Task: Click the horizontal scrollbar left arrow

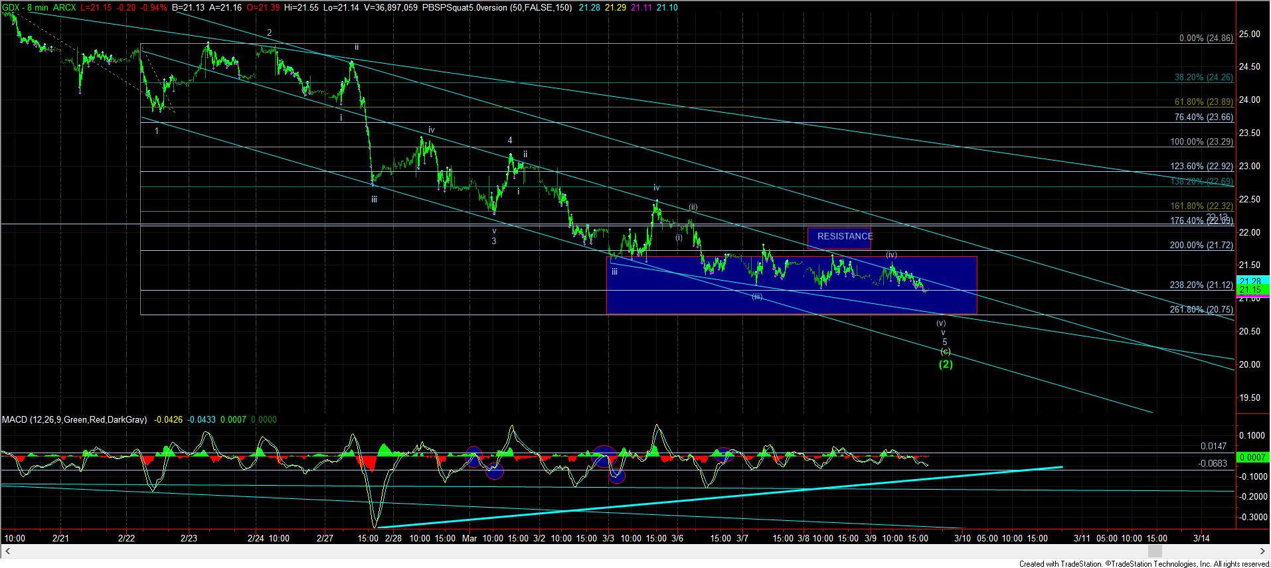Action: 7,551
